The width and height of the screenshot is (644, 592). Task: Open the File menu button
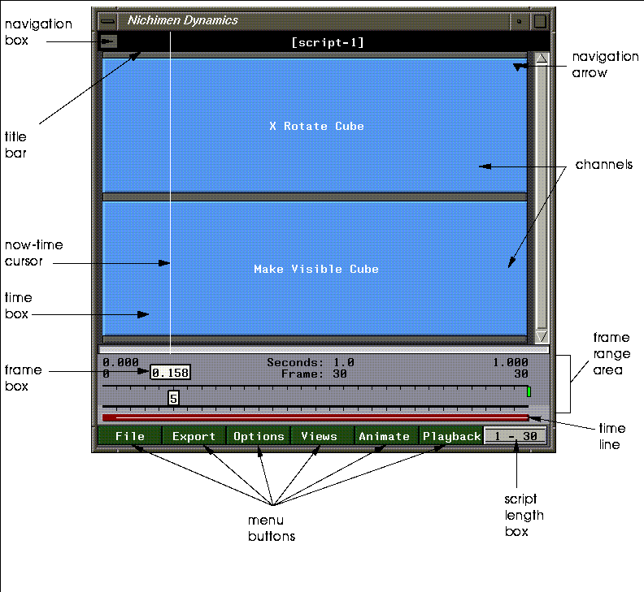(130, 436)
